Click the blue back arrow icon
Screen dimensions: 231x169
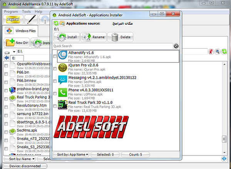[7, 58]
